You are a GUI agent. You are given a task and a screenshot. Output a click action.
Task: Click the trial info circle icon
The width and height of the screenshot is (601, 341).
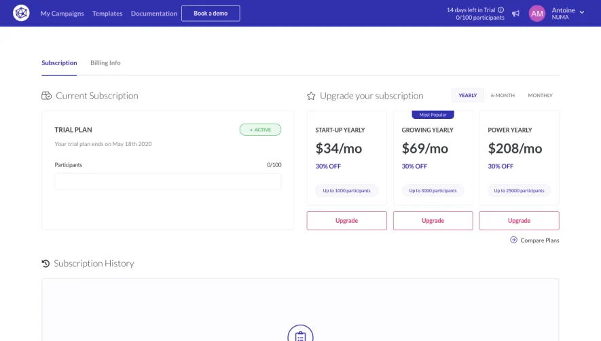(x=501, y=10)
